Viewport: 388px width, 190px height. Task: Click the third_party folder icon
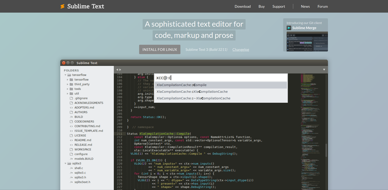click(71, 84)
